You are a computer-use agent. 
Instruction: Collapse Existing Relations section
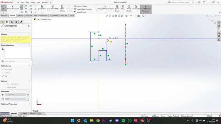coord(29,45)
